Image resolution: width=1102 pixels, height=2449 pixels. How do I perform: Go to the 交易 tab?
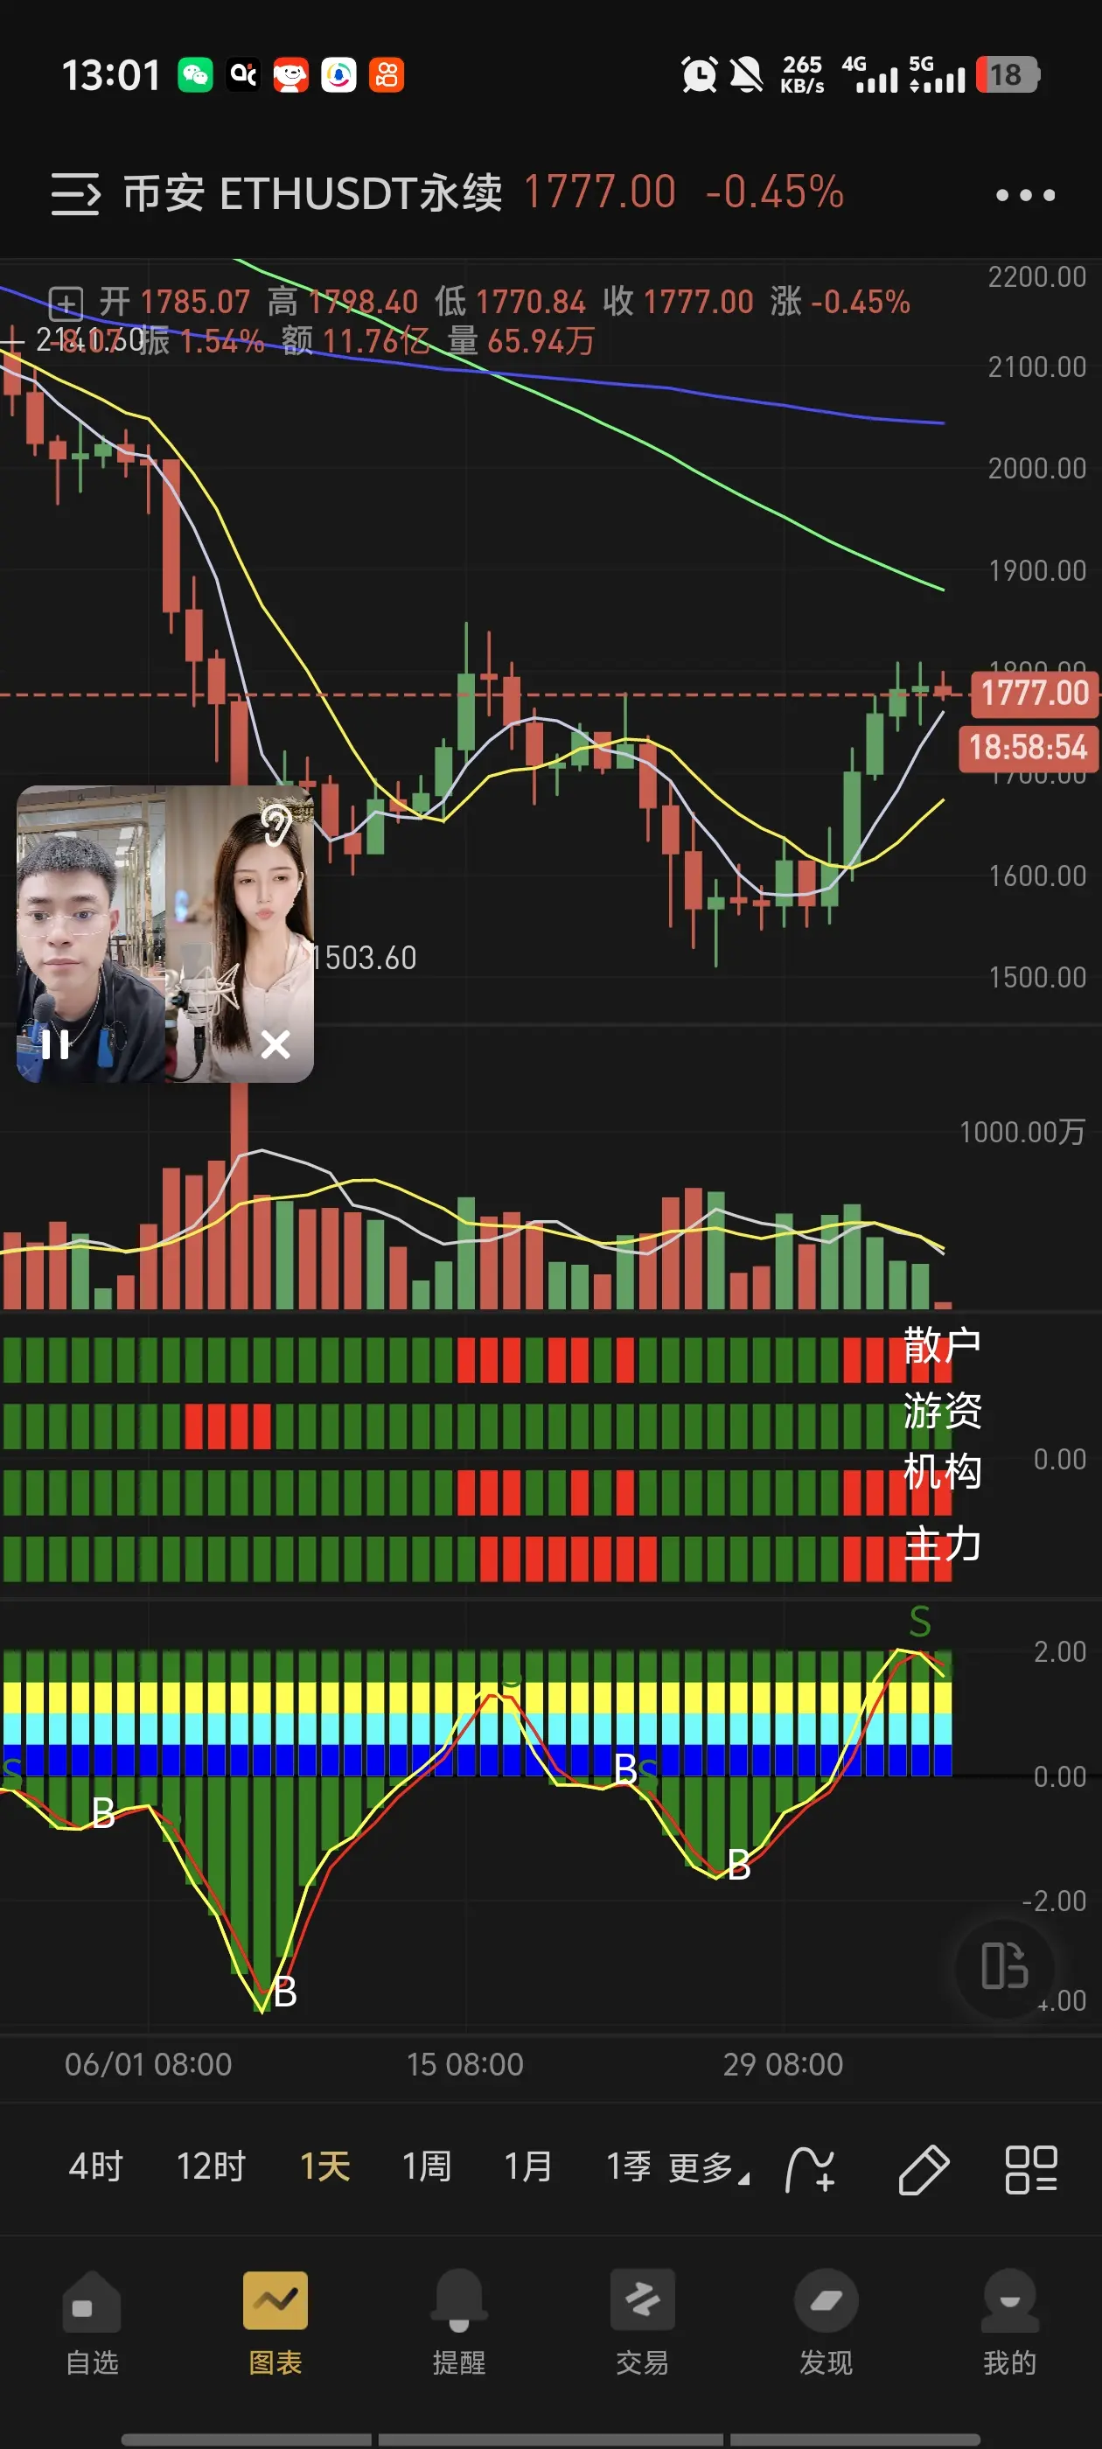click(x=642, y=2322)
